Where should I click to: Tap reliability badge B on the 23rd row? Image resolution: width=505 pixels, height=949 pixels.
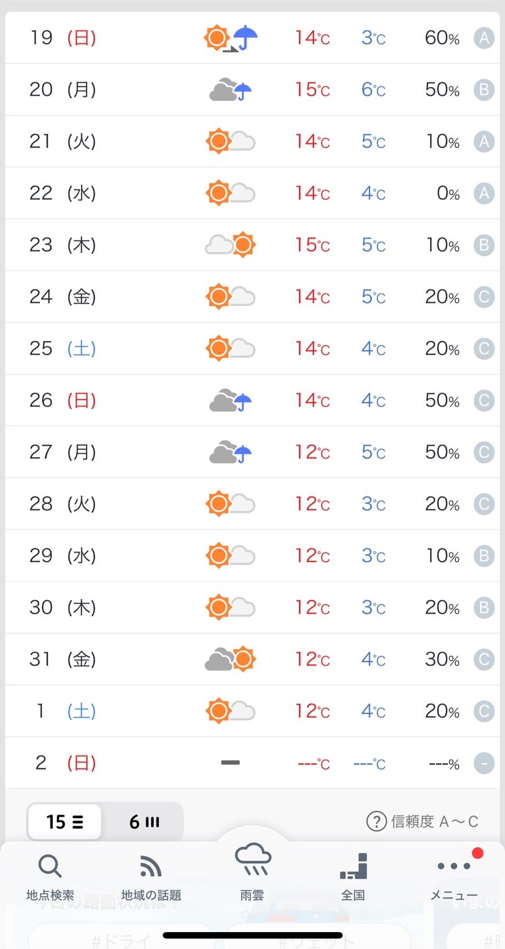484,245
